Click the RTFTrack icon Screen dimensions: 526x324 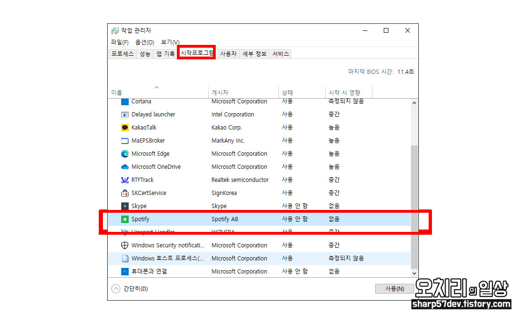coord(125,180)
